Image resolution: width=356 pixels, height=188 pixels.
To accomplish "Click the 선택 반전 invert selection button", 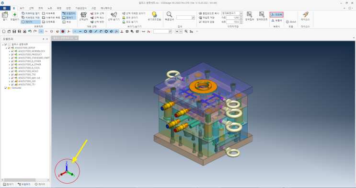I will click(x=97, y=22).
